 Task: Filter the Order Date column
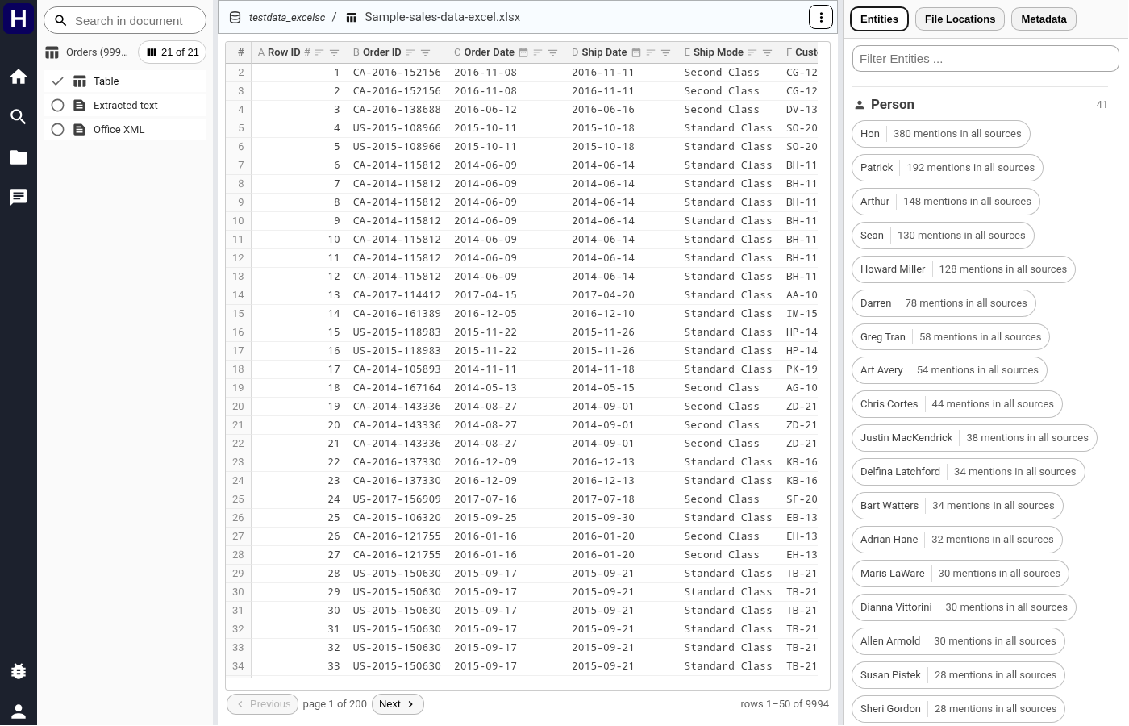coord(552,52)
